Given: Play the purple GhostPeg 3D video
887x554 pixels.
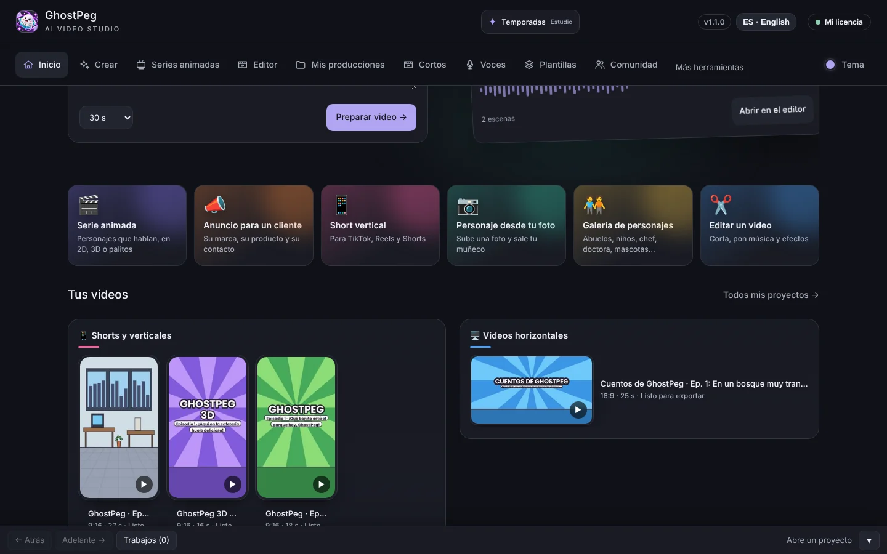Looking at the screenshot, I should (232, 484).
